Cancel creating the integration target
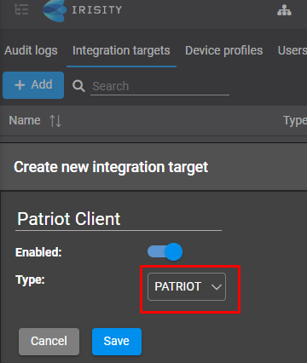This screenshot has height=363, width=307. coord(49,342)
